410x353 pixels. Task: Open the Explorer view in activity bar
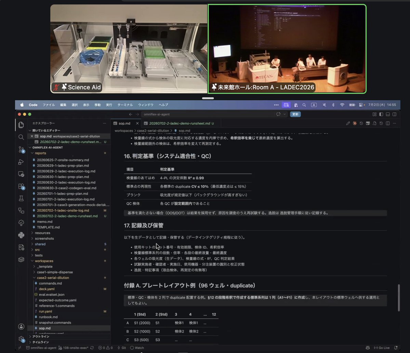tap(21, 125)
